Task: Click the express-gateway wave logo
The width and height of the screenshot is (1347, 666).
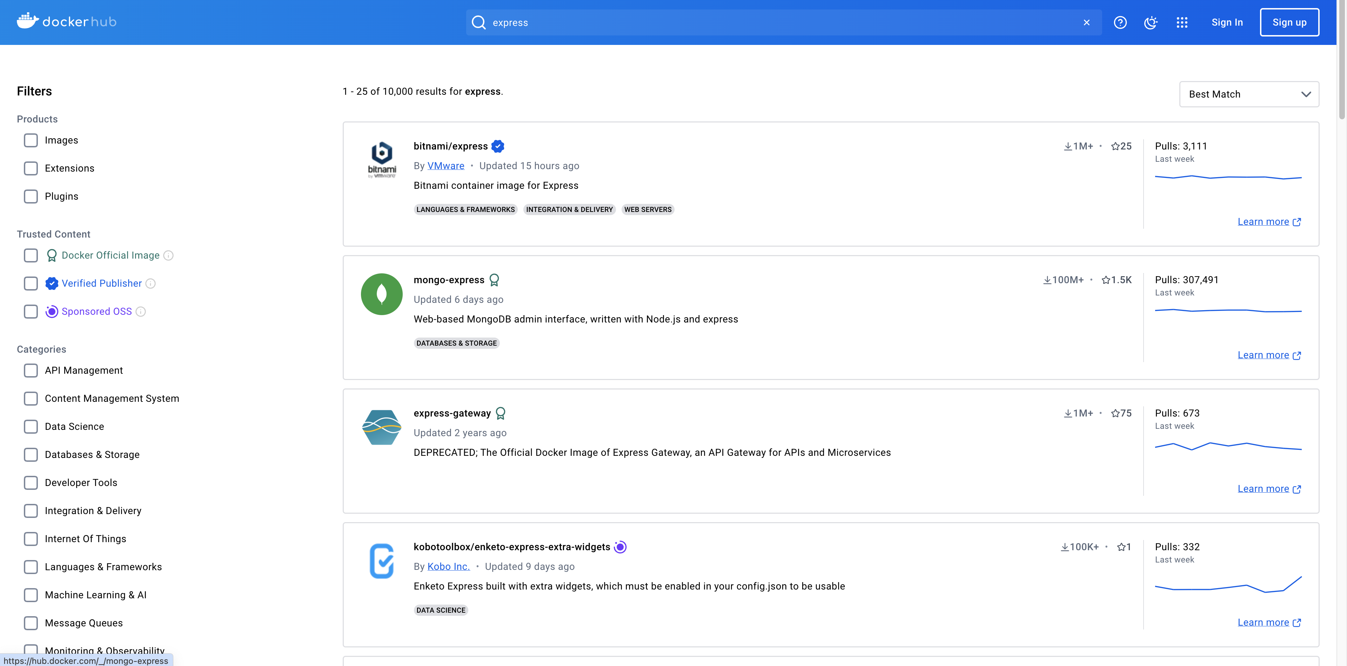Action: [x=381, y=427]
